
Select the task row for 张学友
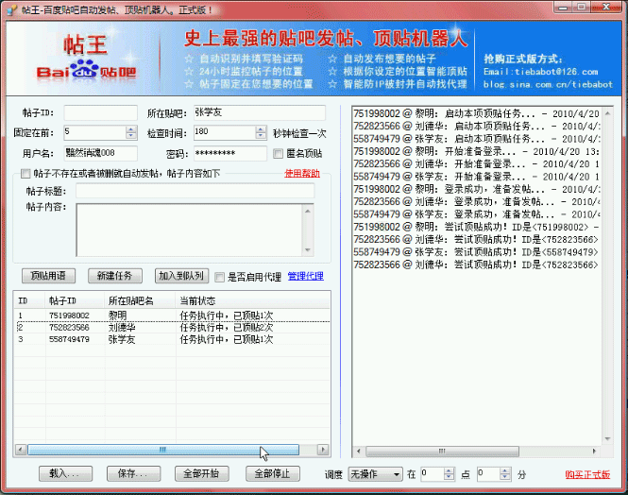(x=172, y=340)
